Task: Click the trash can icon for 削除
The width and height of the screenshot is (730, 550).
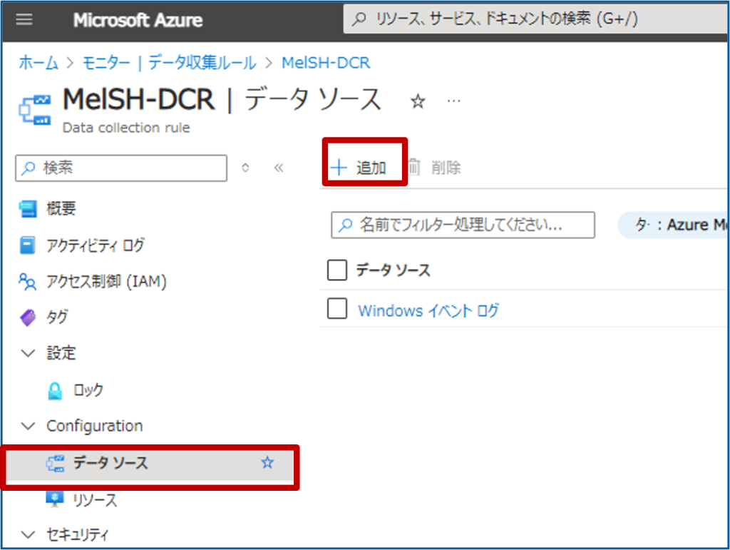Action: pos(414,167)
